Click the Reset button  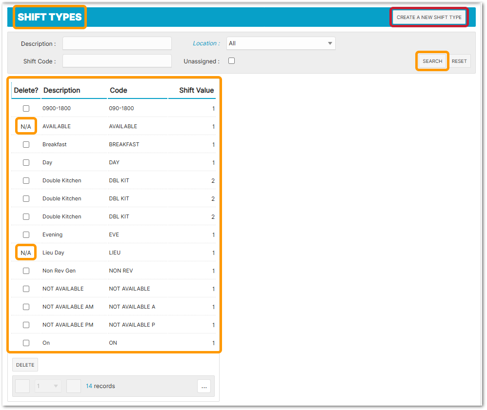[x=459, y=61]
